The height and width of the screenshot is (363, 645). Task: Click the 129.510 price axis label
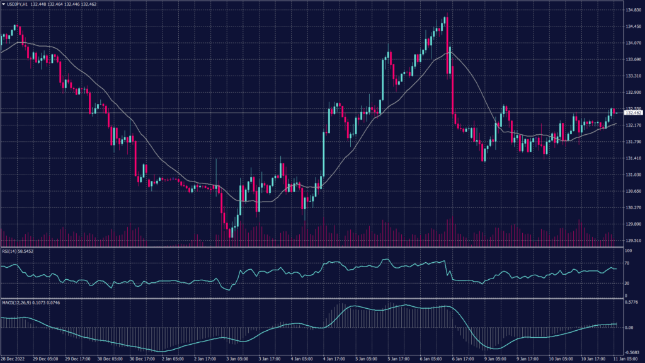tap(633, 240)
